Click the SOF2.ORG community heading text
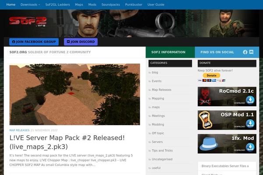The width and height of the screenshot is (263, 175). tap(50, 52)
